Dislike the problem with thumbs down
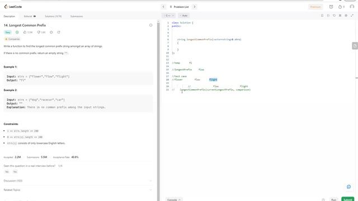The width and height of the screenshot is (358, 201). click(41, 32)
